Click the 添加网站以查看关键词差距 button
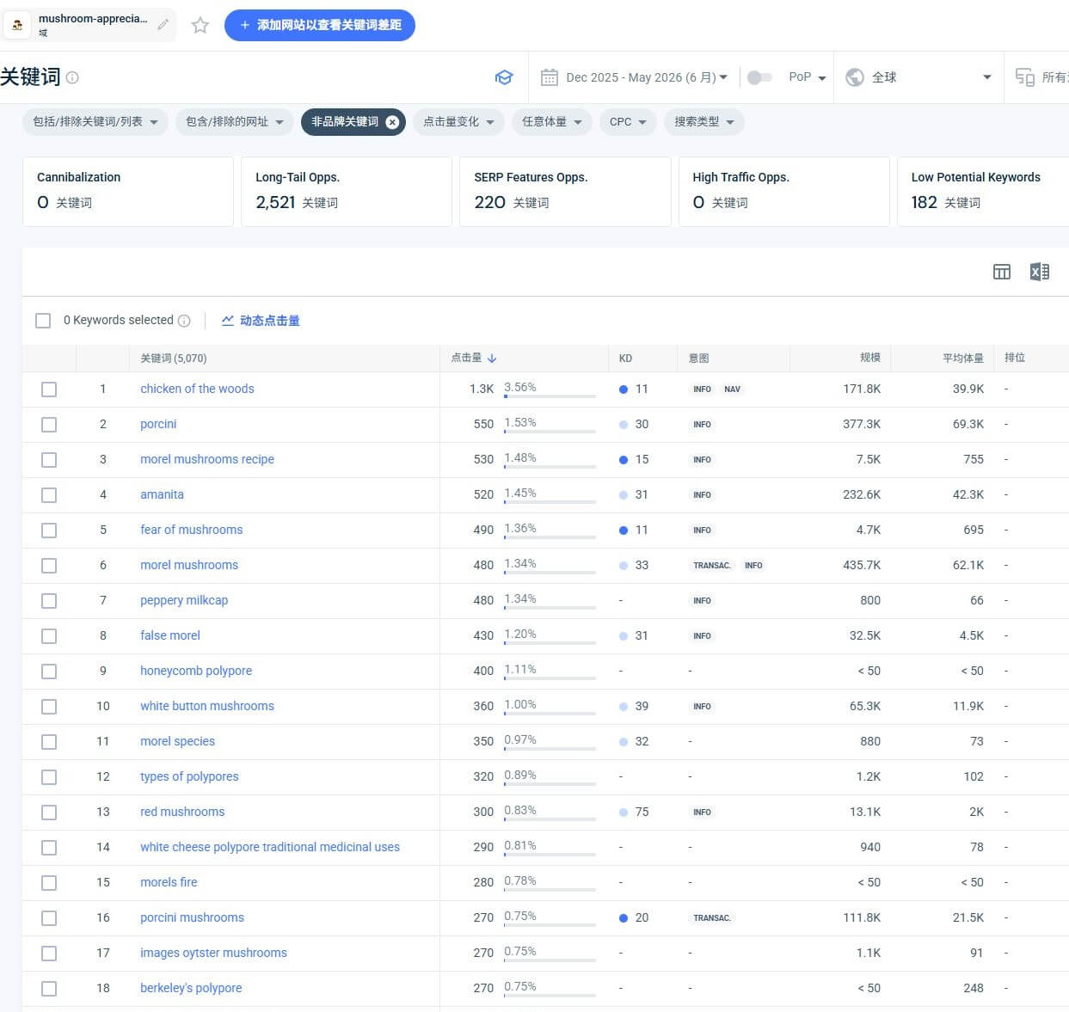This screenshot has height=1012, width=1069. point(320,25)
